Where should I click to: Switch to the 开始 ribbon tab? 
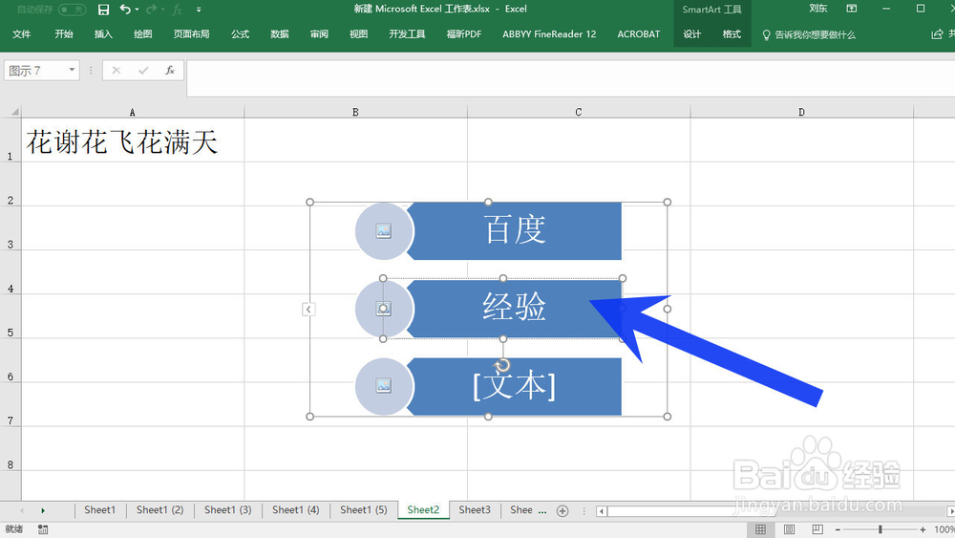pos(63,34)
